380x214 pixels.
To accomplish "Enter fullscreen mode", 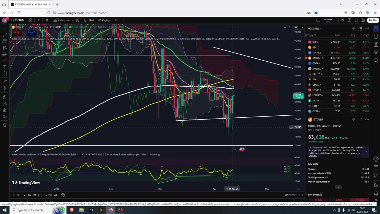I will (x=356, y=20).
